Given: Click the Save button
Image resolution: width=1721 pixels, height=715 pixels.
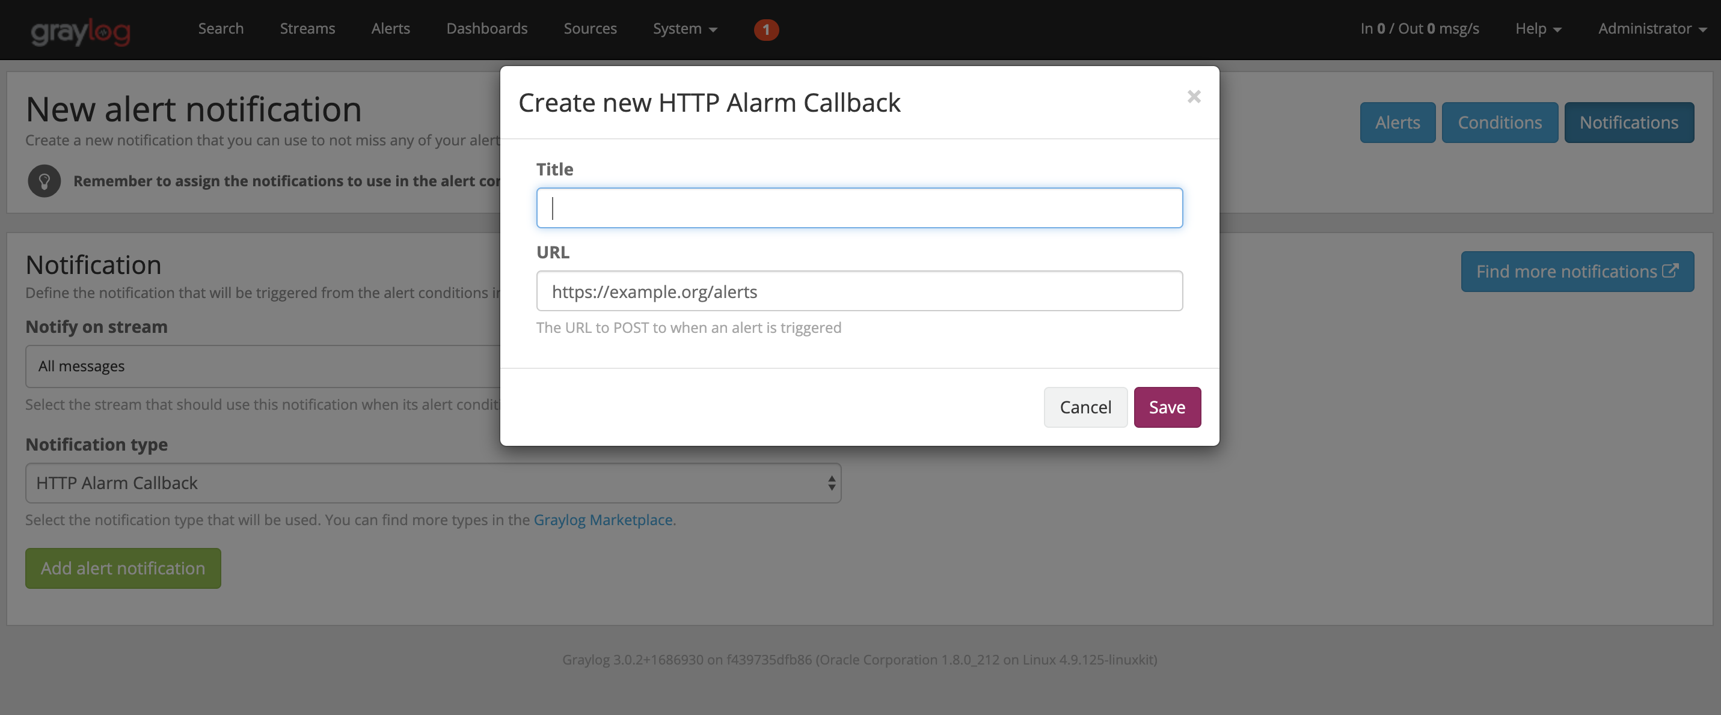Looking at the screenshot, I should click(x=1167, y=407).
